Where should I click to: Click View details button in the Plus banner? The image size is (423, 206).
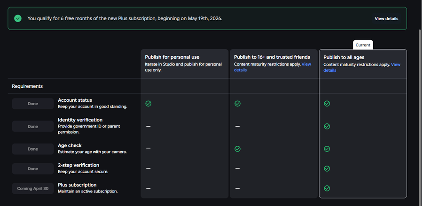(386, 19)
